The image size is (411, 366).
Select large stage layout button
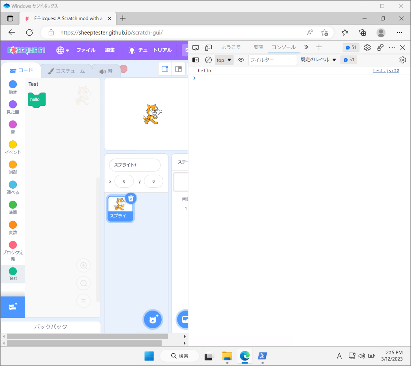click(178, 69)
